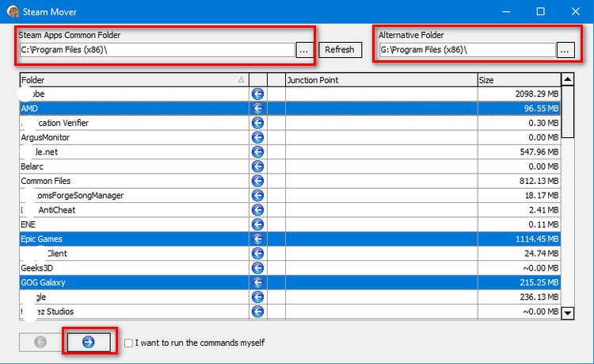594x364 pixels.
Task: Click the blue arrow in the AMD row
Action: click(x=257, y=109)
